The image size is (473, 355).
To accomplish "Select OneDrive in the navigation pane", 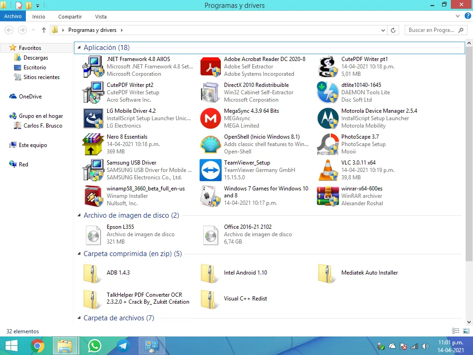I will click(30, 97).
